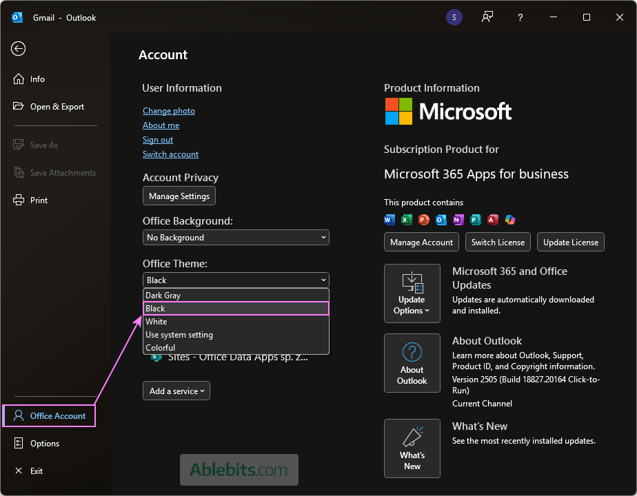Select the Colorful theme option
637x496 pixels.
(236, 348)
